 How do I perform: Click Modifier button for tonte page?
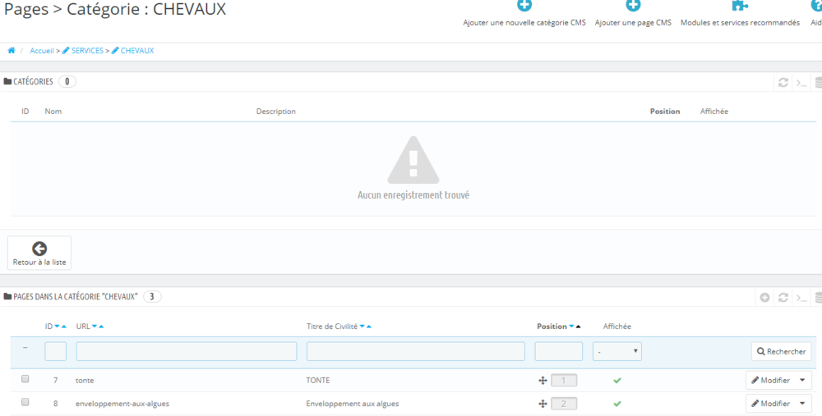tap(771, 381)
